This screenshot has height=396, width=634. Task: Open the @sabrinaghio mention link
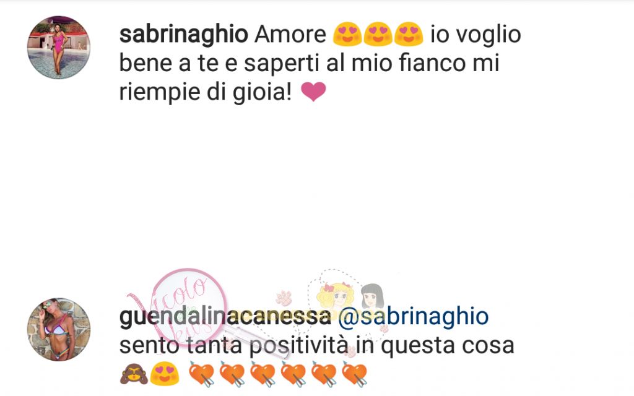click(x=413, y=316)
